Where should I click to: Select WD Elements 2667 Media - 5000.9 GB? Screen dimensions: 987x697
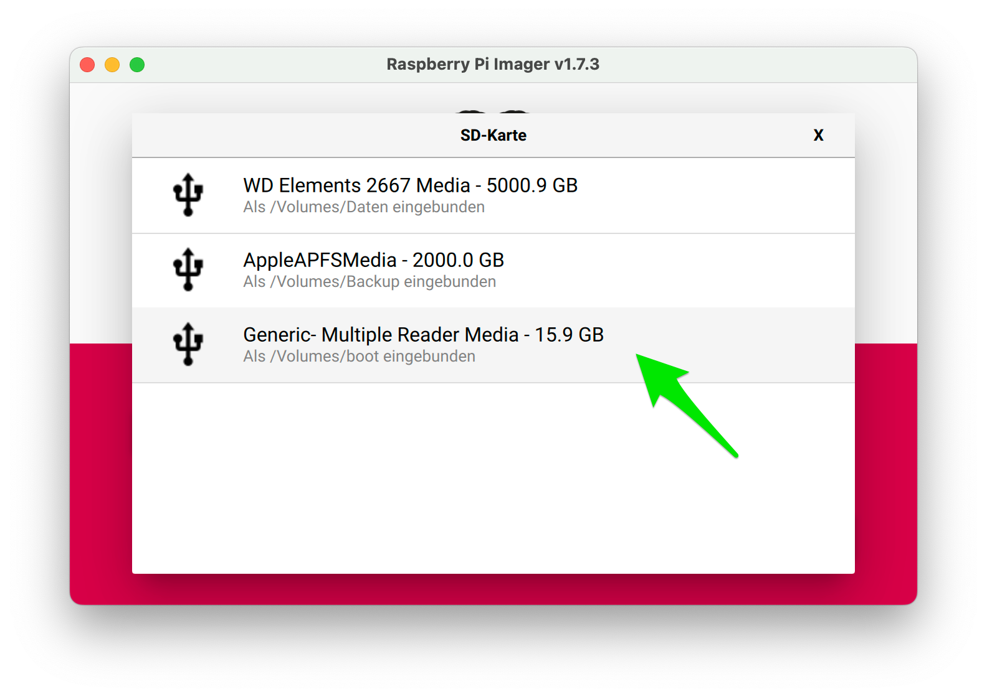[x=493, y=195]
